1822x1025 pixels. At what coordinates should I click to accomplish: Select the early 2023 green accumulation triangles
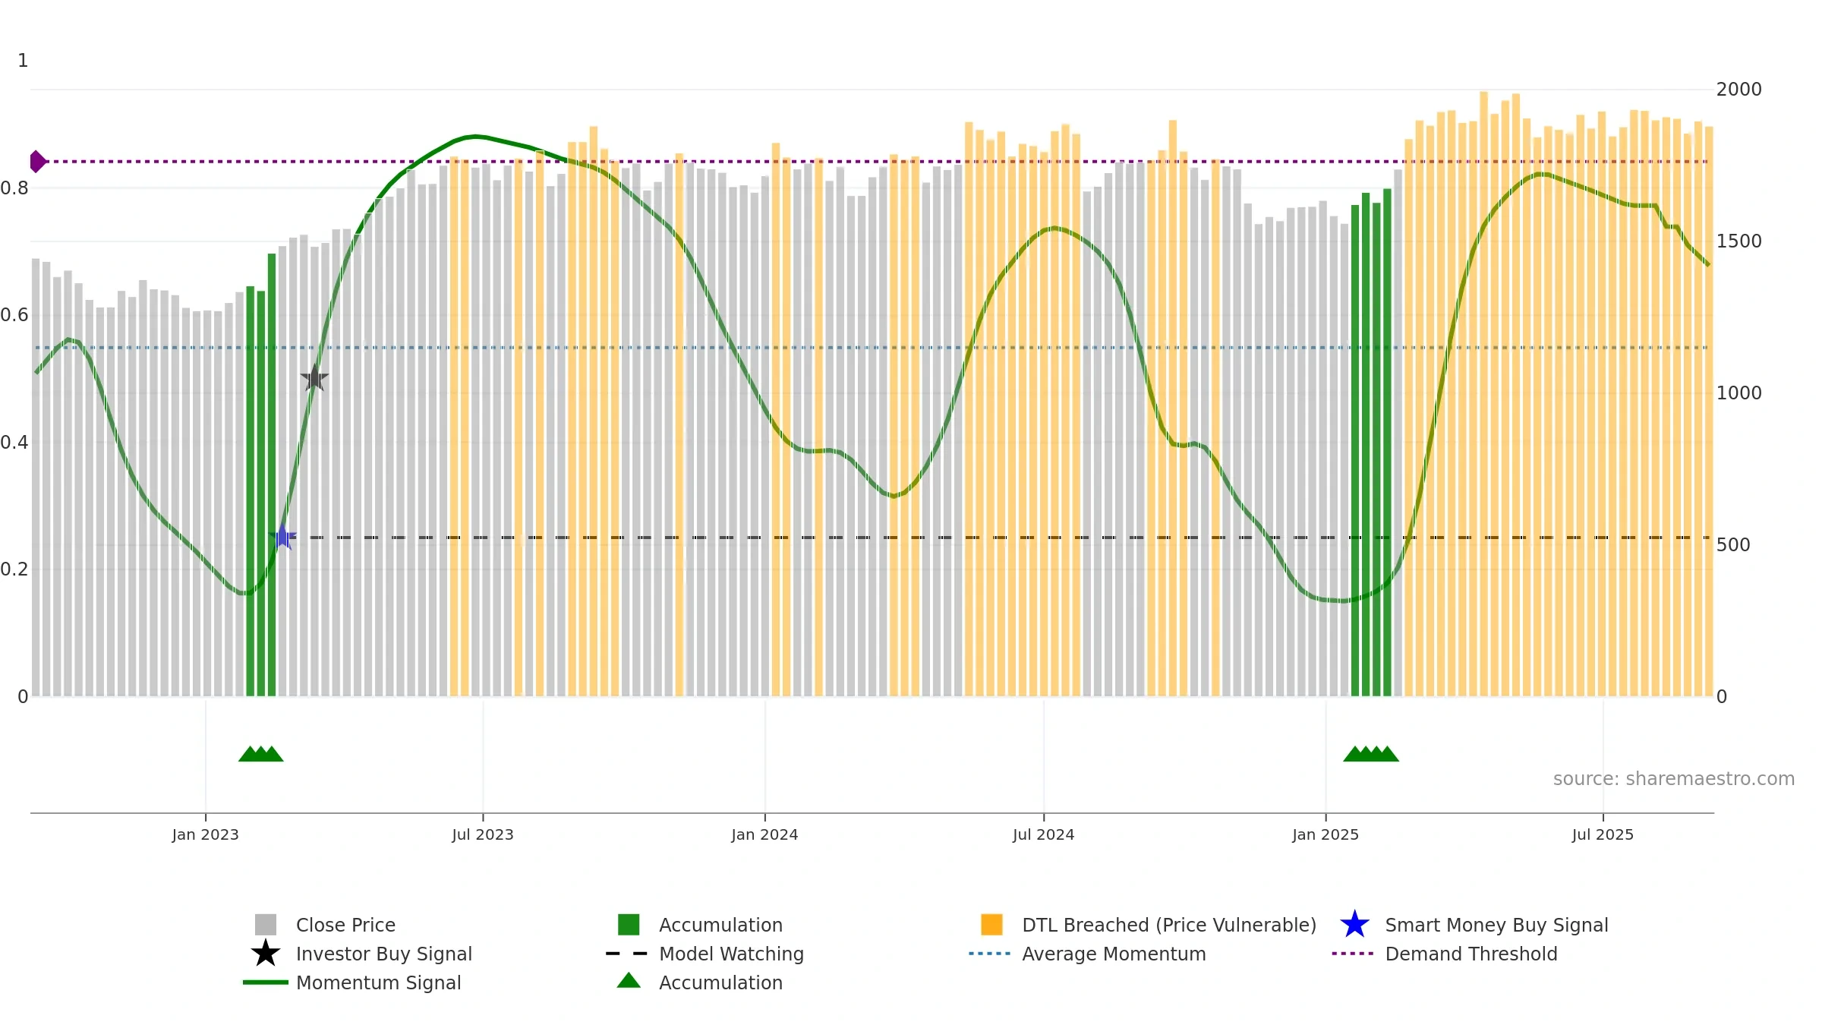click(261, 754)
